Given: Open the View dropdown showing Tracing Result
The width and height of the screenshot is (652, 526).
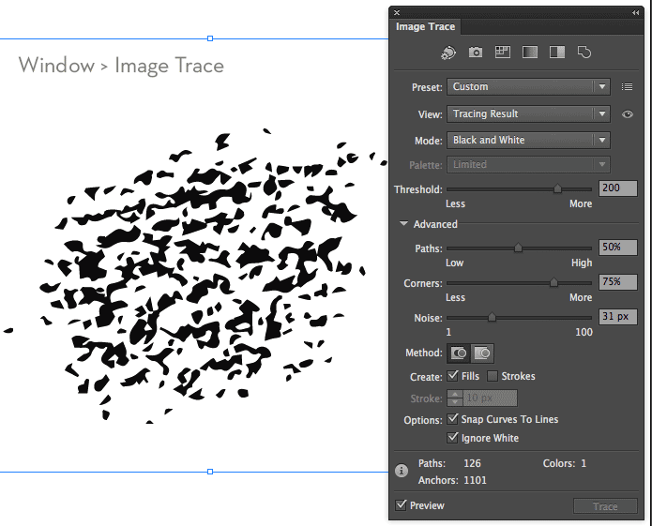Looking at the screenshot, I should tap(528, 114).
